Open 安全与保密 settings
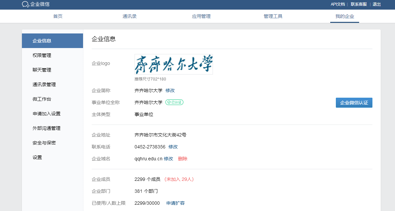The height and width of the screenshot is (211, 395). click(x=44, y=143)
